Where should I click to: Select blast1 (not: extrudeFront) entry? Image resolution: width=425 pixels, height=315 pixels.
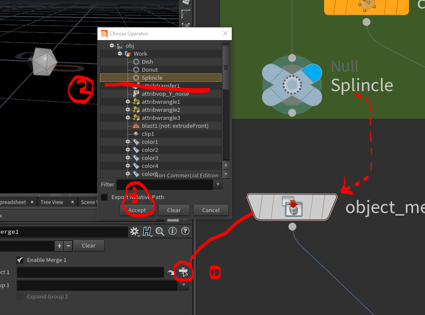pyautogui.click(x=175, y=126)
